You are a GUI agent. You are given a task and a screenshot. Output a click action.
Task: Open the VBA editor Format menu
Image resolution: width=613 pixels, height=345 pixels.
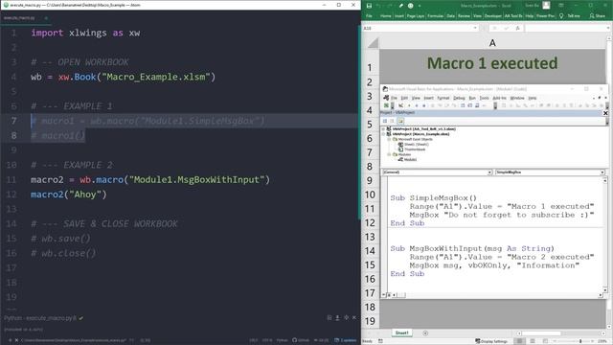click(443, 98)
